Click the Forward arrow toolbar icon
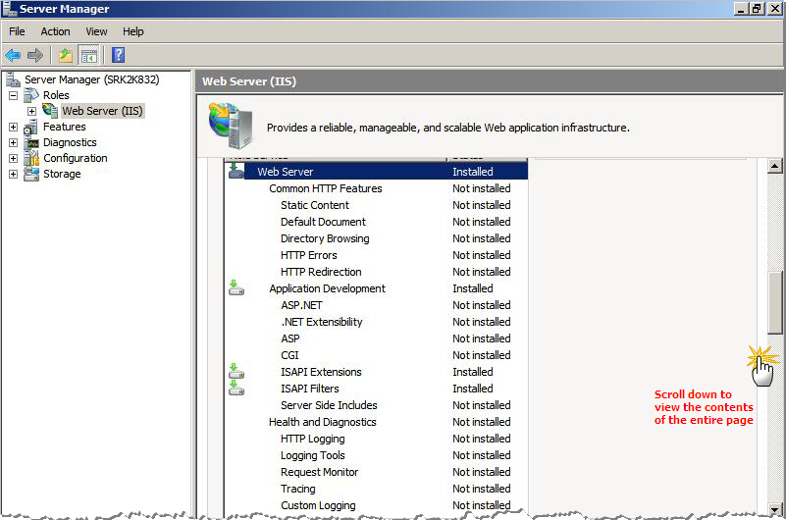 click(35, 55)
